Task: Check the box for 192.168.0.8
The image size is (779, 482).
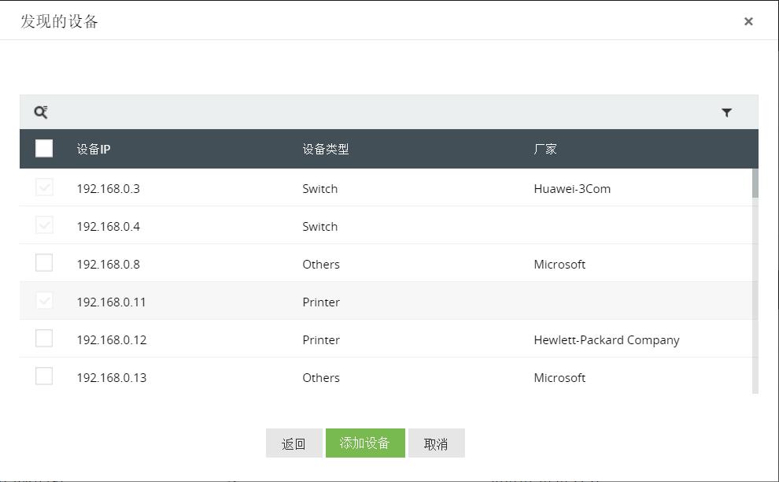Action: click(x=44, y=263)
